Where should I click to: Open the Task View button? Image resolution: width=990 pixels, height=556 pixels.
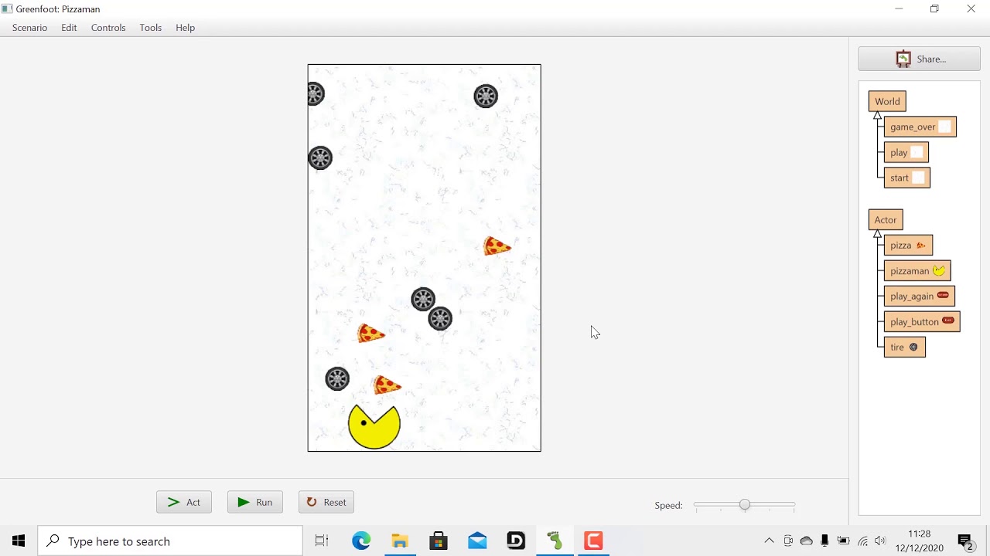click(322, 541)
